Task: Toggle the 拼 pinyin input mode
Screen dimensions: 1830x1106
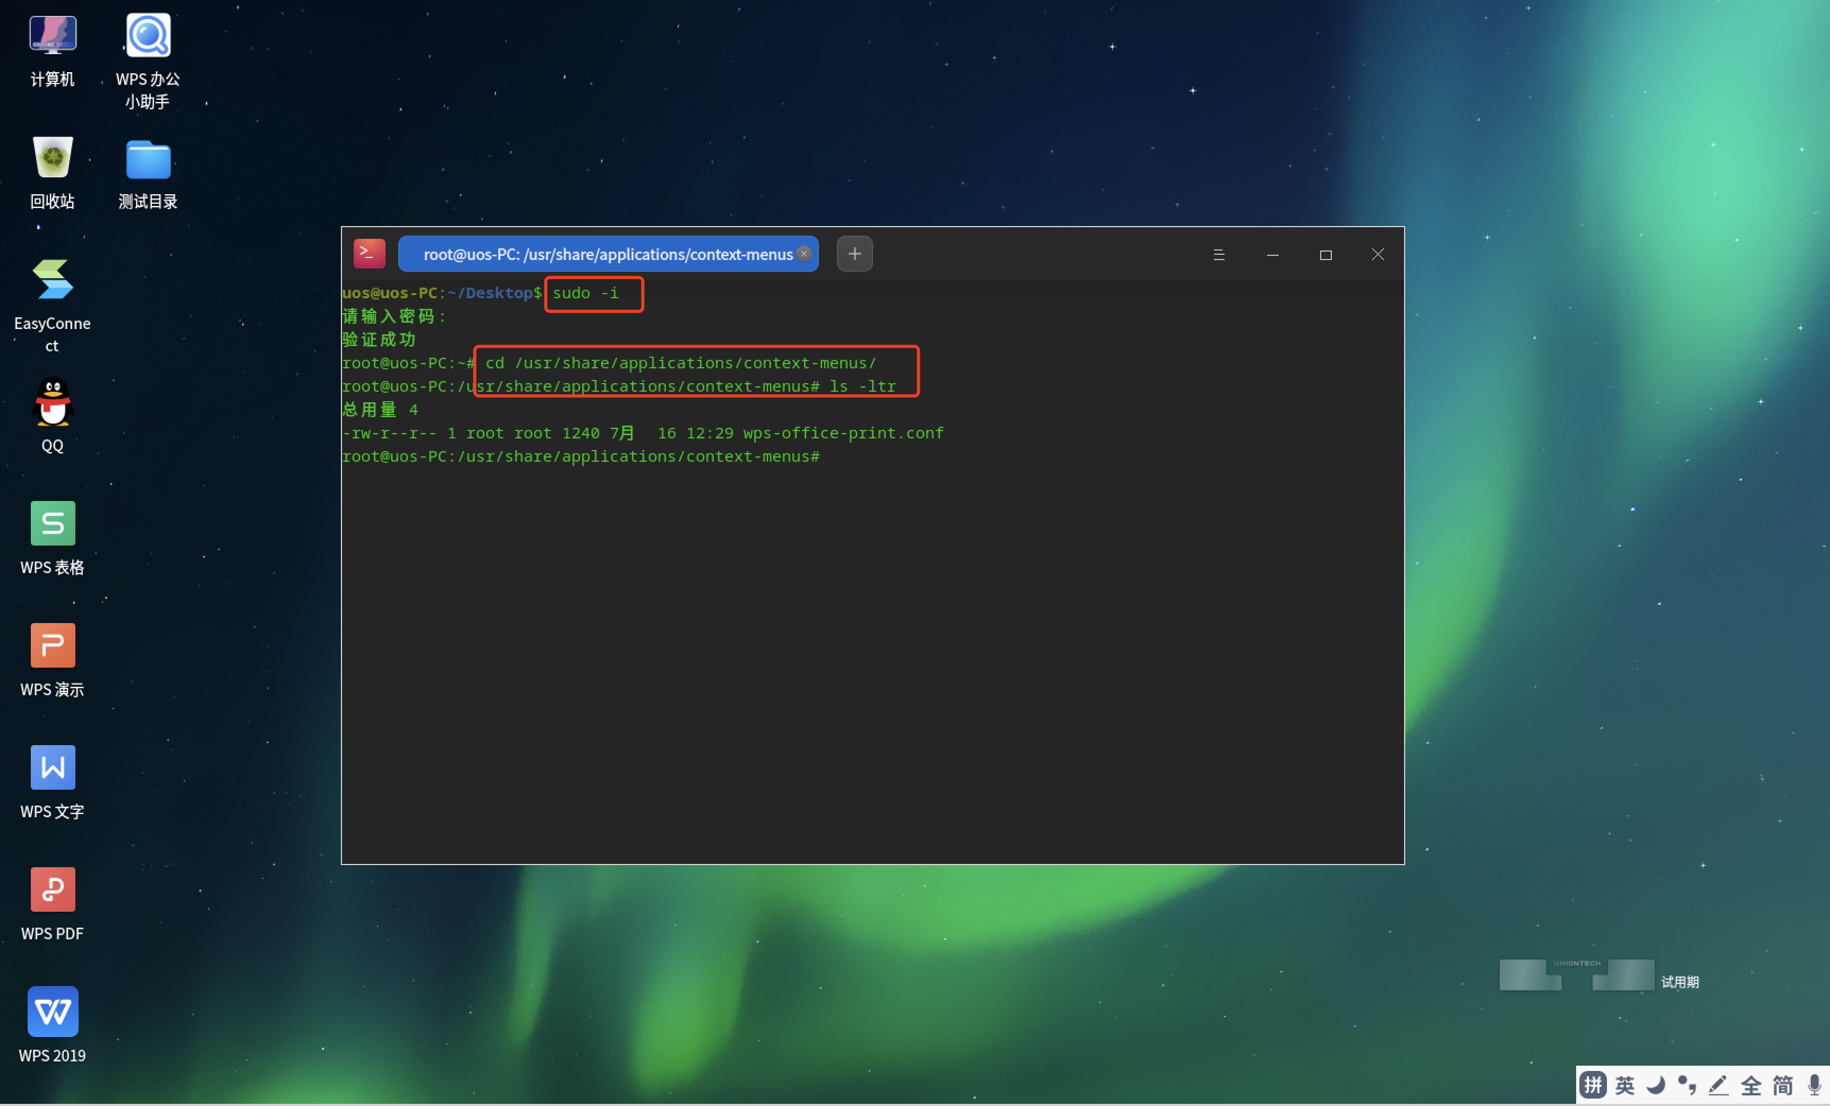Action: 1593,1085
